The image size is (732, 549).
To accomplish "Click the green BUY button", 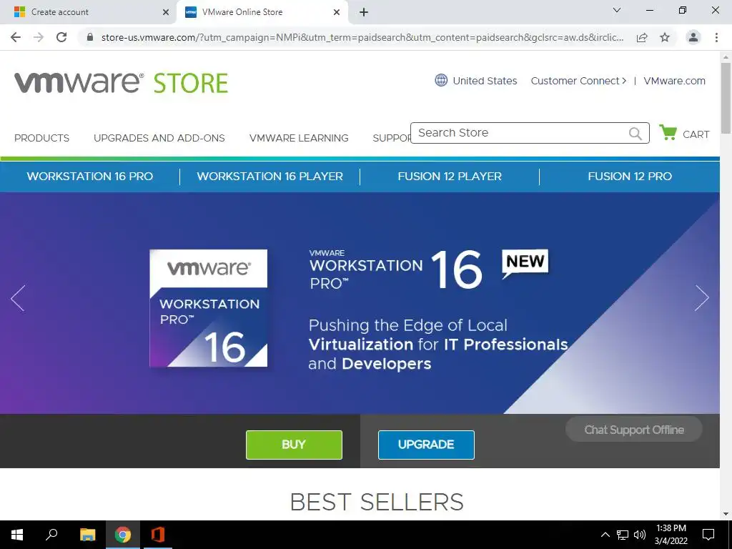I will click(x=294, y=445).
